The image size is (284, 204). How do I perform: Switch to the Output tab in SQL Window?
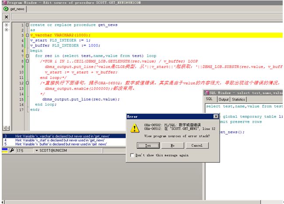(224, 99)
